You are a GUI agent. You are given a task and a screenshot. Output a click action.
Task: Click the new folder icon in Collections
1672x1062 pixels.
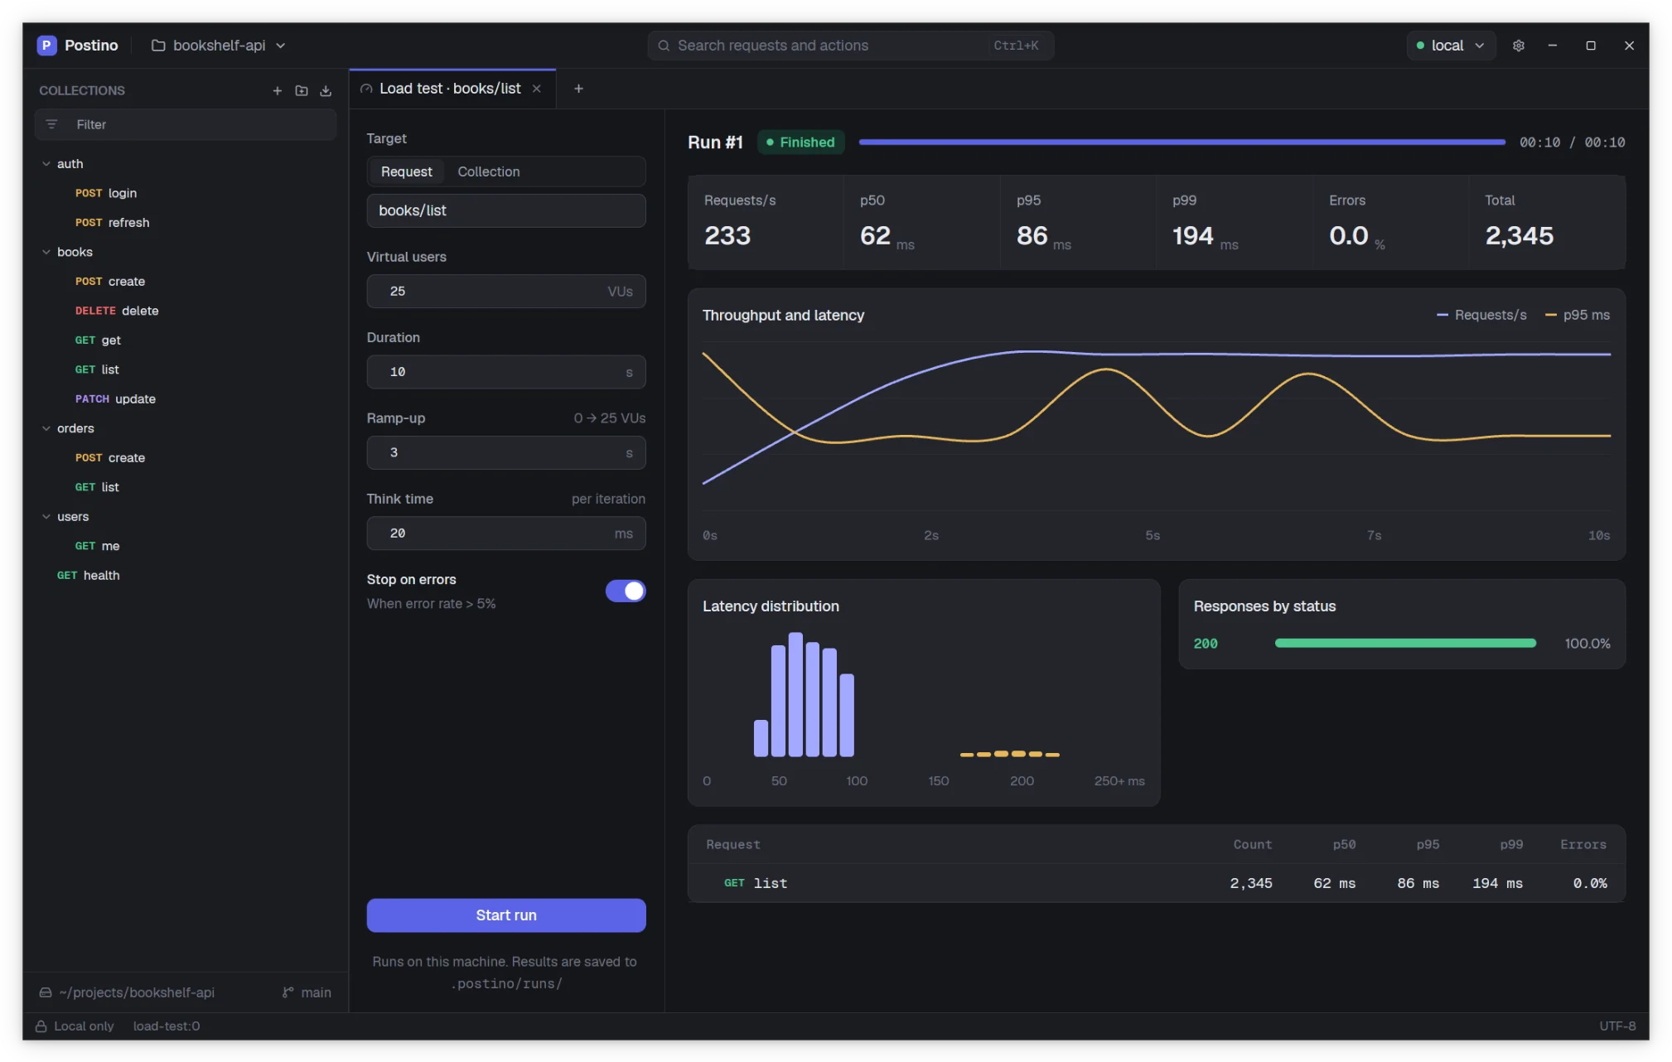[x=302, y=90]
